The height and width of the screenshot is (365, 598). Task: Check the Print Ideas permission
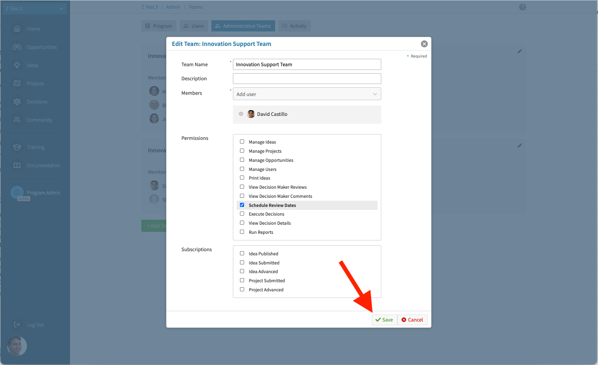pyautogui.click(x=242, y=178)
